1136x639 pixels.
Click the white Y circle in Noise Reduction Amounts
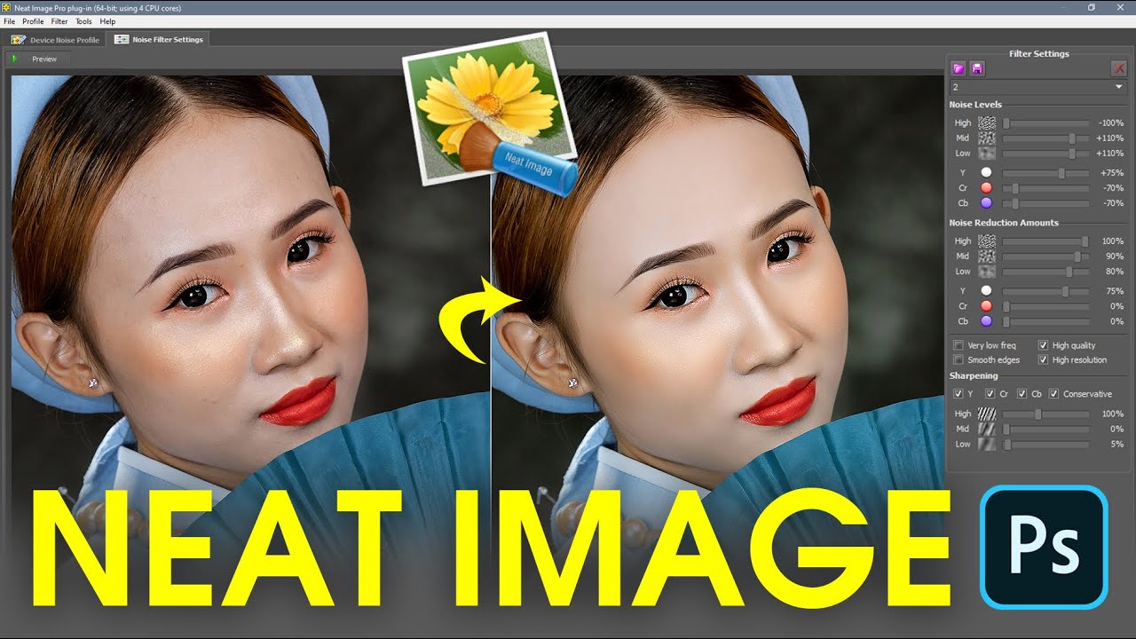(x=986, y=291)
